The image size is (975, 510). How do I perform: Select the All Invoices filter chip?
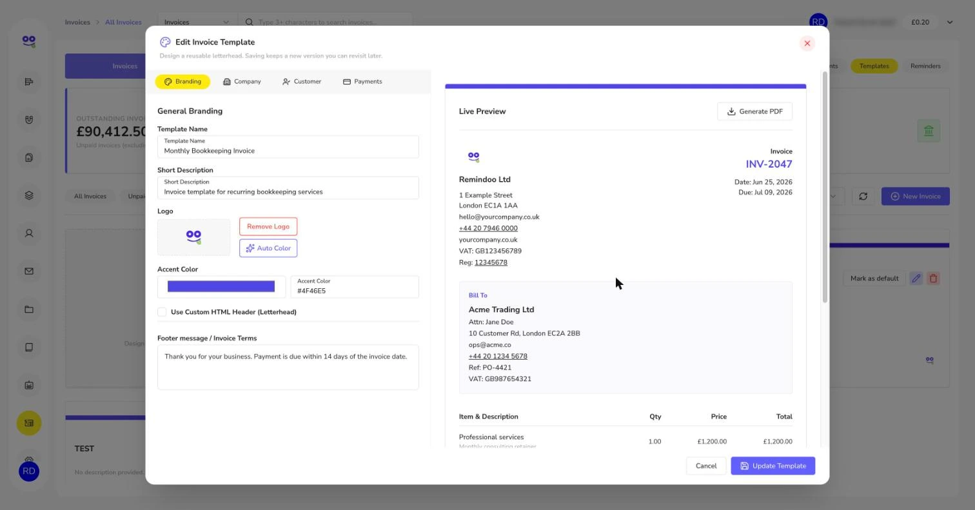(x=90, y=196)
